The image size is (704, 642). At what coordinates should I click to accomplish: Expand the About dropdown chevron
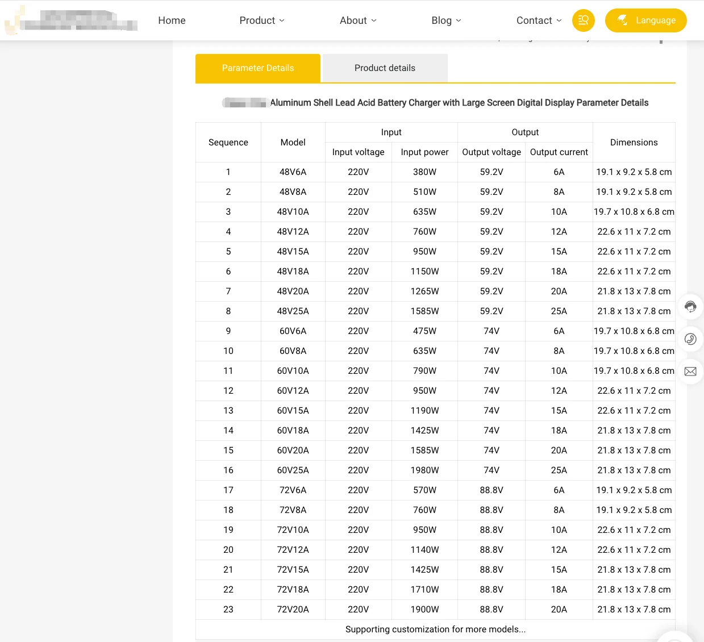pos(374,20)
